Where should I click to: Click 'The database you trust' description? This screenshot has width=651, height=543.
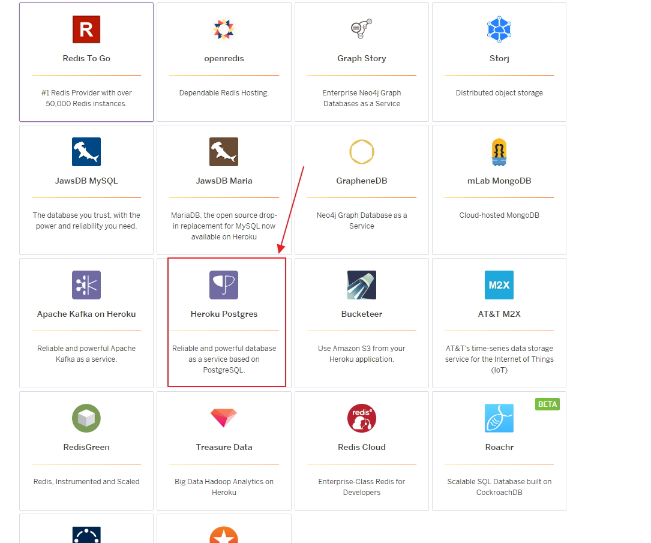coord(86,221)
